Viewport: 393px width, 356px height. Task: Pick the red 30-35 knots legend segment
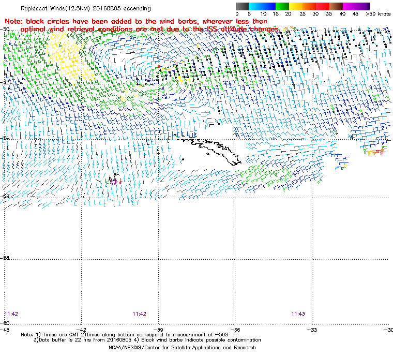click(323, 6)
